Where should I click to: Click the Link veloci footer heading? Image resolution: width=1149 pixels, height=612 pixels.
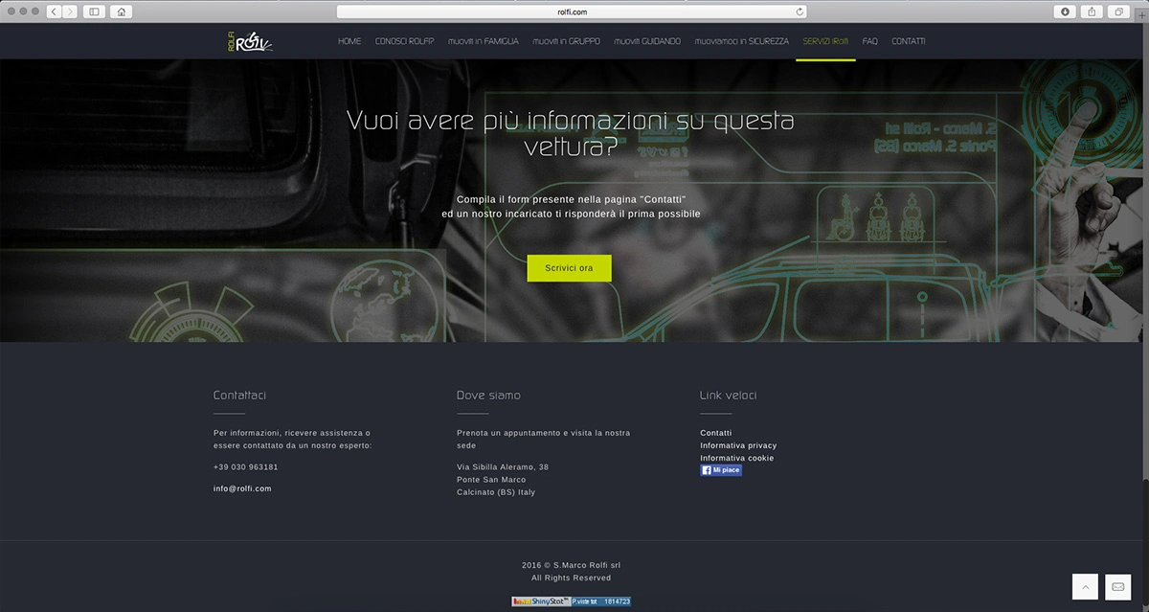729,395
